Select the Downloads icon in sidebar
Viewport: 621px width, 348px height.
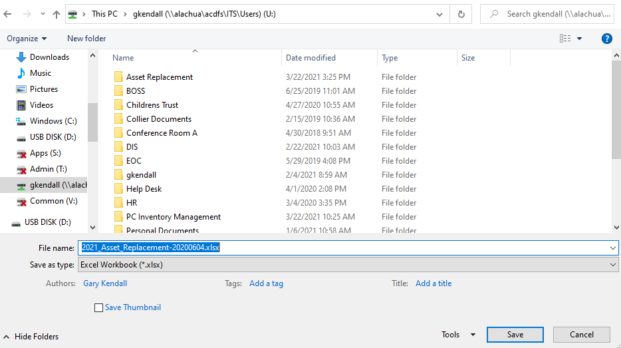pyautogui.click(x=21, y=57)
